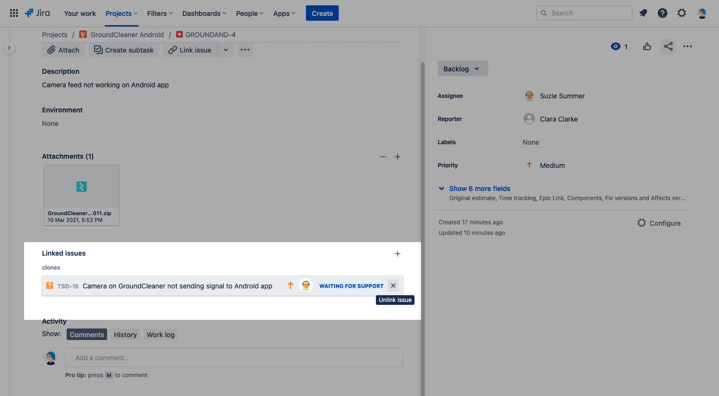
Task: Click the Add a comment field
Action: 234,358
